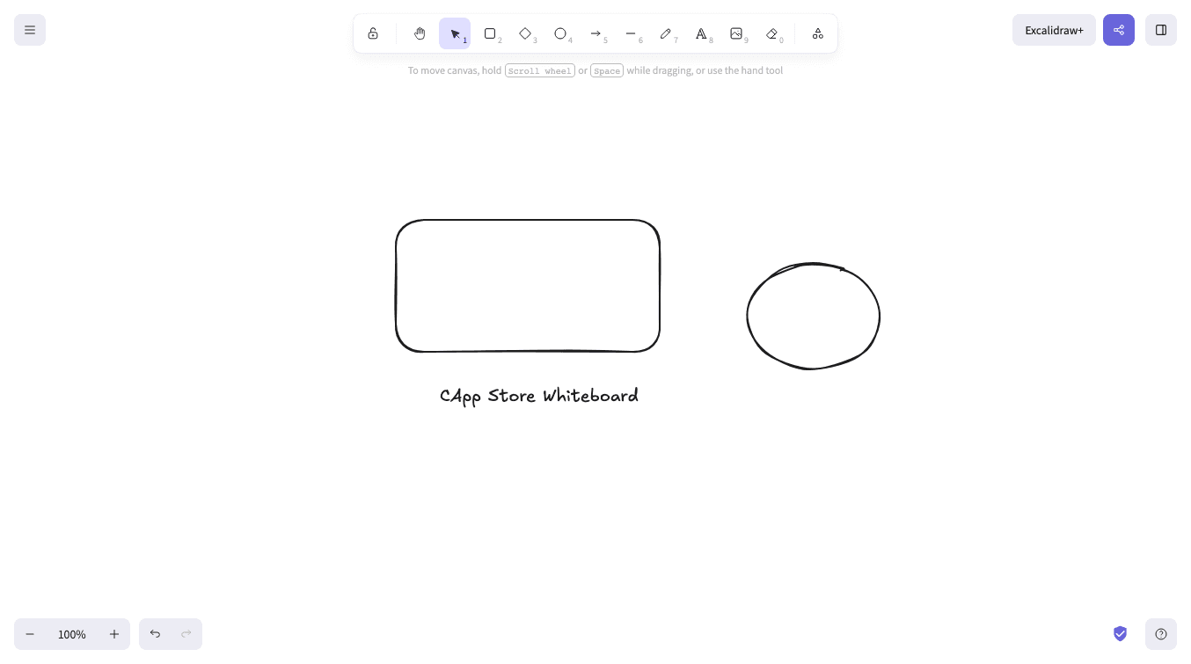The width and height of the screenshot is (1191, 664).
Task: Choose the Diamond shape tool
Action: [x=525, y=33]
